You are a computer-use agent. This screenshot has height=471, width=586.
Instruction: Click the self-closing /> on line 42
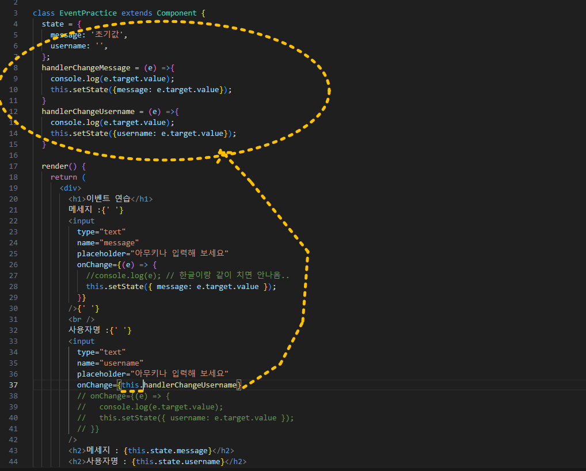73,440
